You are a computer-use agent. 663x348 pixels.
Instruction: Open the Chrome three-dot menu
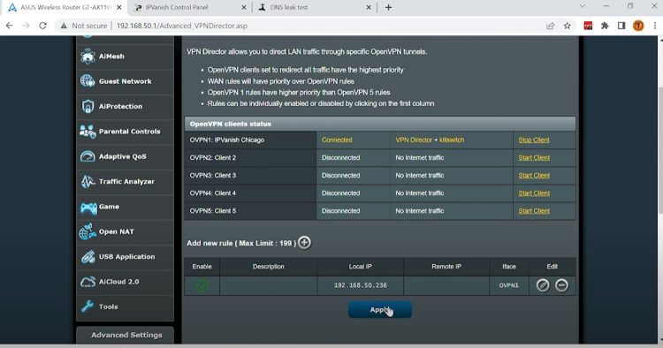(654, 26)
